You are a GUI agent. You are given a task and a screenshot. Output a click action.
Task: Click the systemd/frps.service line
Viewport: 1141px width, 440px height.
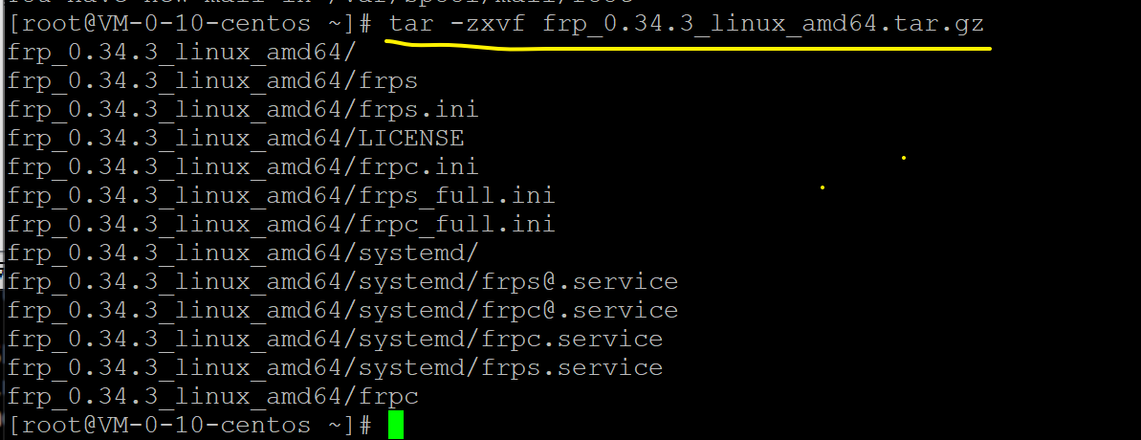point(335,368)
